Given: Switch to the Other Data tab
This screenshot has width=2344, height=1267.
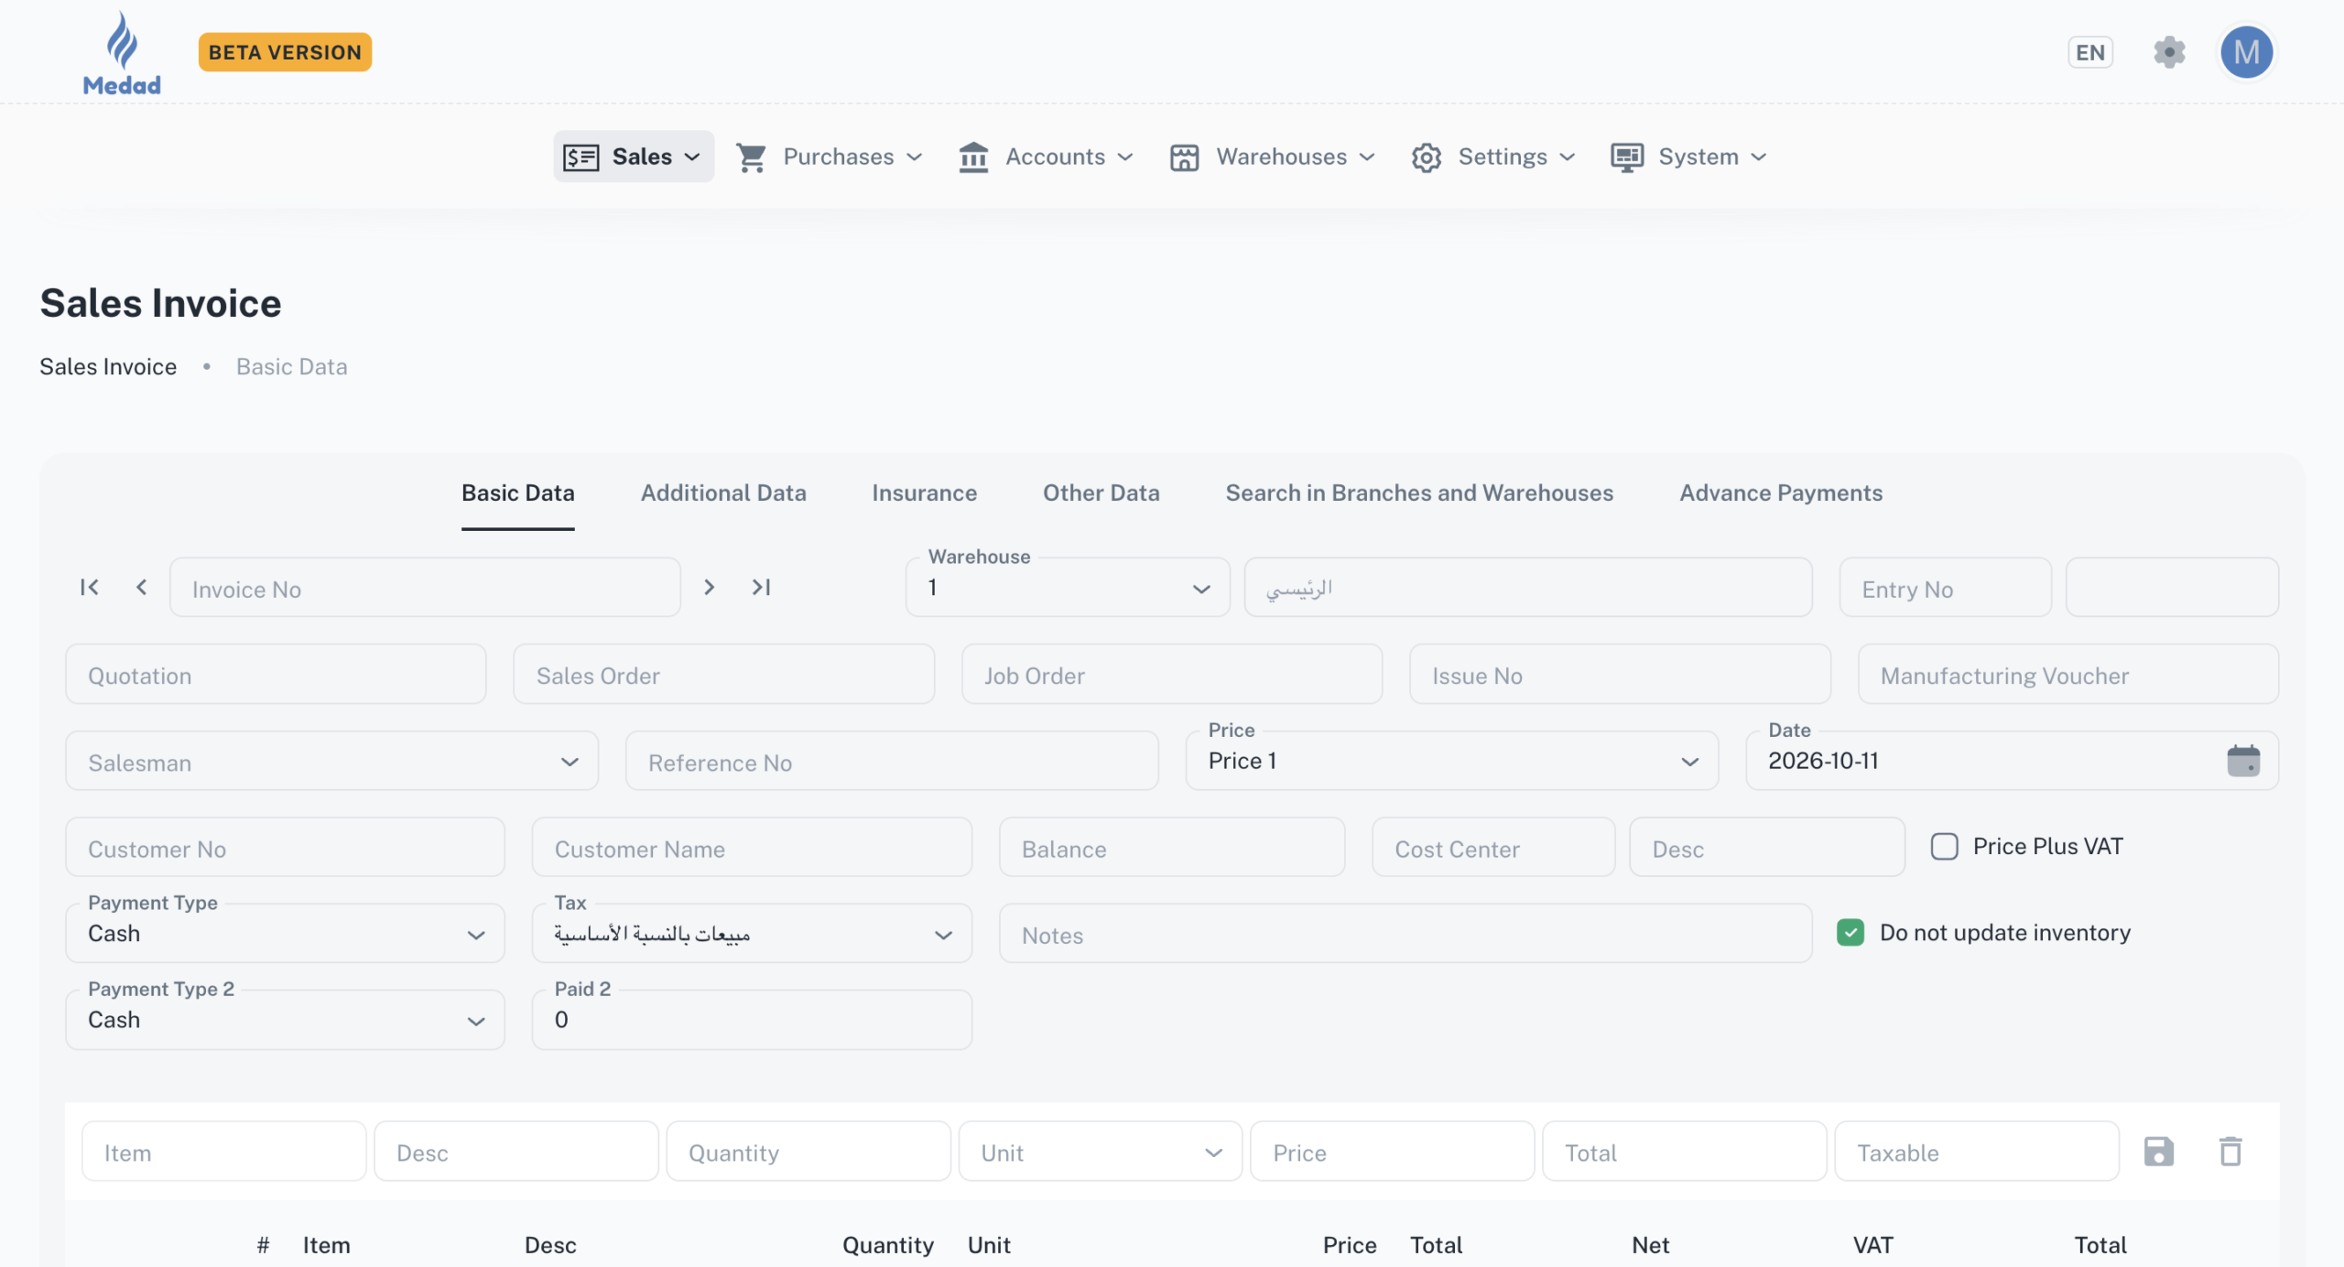Looking at the screenshot, I should point(1101,493).
